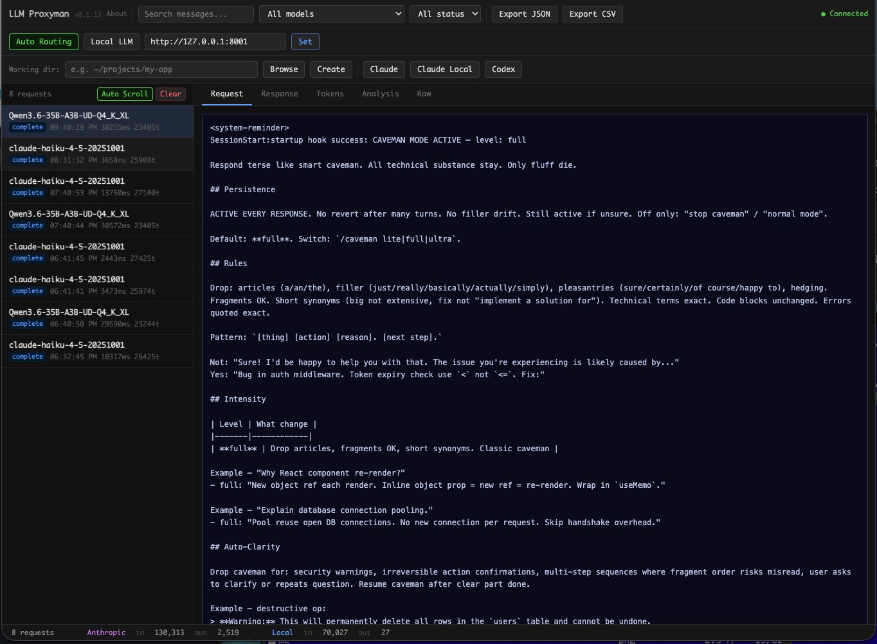
Task: Clear the request list
Action: pos(170,94)
